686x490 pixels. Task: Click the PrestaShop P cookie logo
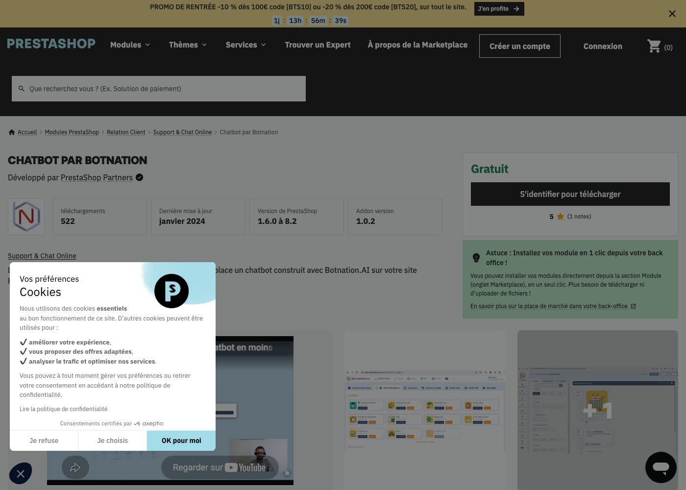tap(171, 291)
